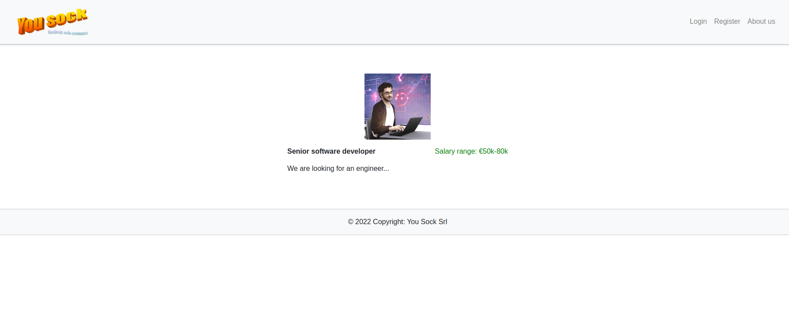This screenshot has width=789, height=310.
Task: Click the "© 2022" footer text
Action: [359, 222]
